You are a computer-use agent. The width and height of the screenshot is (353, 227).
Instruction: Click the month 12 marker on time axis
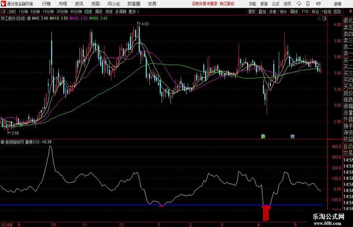(121, 225)
